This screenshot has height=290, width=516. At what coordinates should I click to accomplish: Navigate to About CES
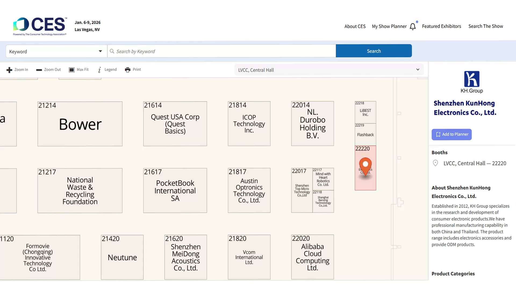coord(355,26)
